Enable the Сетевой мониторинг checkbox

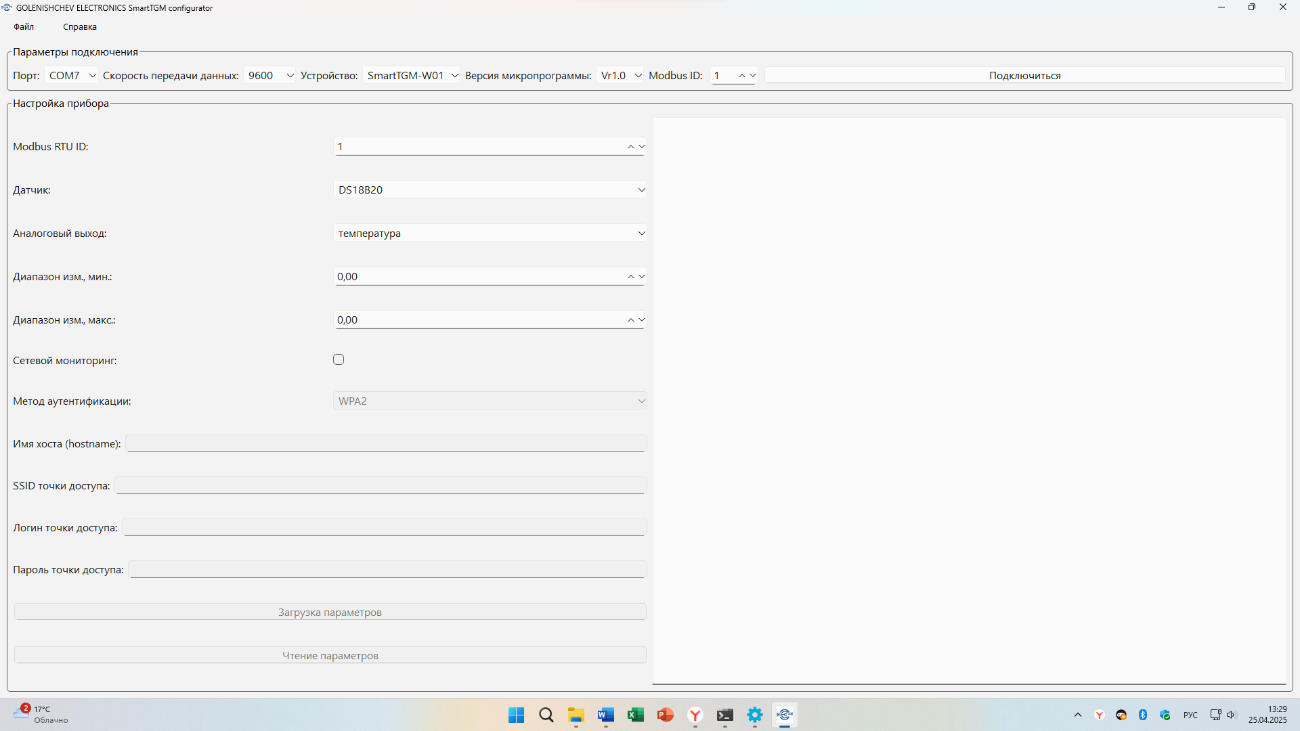pos(339,359)
